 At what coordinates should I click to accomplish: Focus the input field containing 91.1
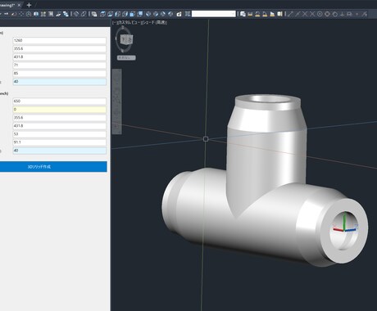60,142
